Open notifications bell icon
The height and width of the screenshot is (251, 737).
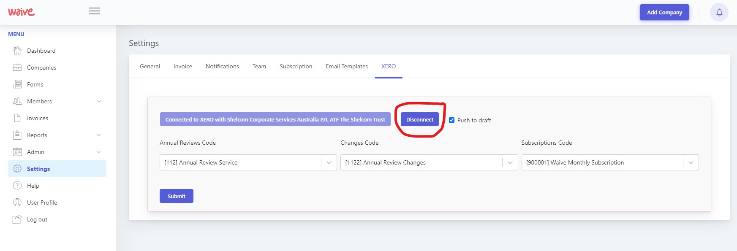tap(719, 12)
